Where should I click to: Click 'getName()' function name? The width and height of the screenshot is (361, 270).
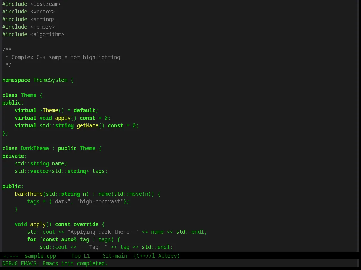[x=91, y=125]
